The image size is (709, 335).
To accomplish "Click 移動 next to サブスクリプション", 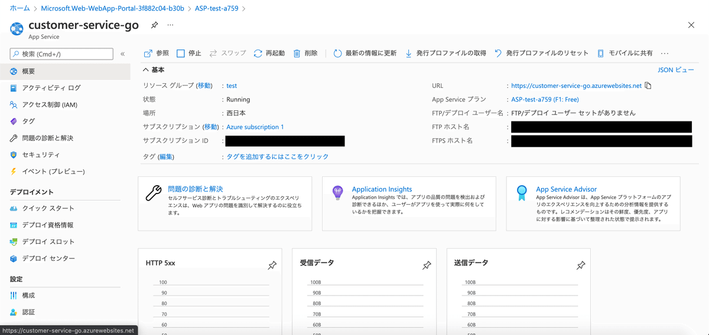I will [x=210, y=127].
